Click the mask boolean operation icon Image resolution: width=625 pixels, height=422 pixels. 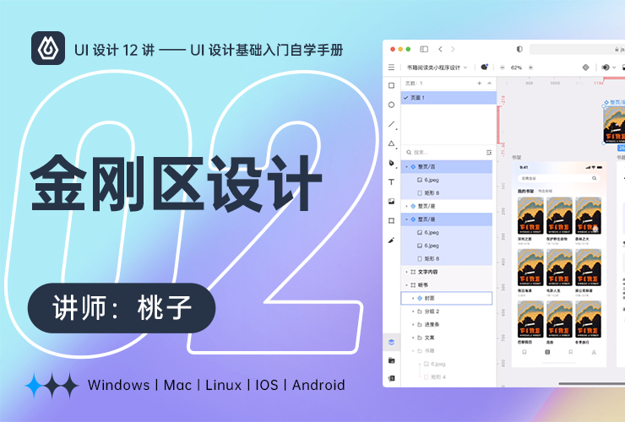pos(605,68)
